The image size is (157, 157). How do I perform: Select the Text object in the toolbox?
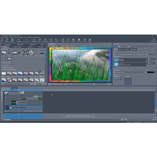(9, 53)
